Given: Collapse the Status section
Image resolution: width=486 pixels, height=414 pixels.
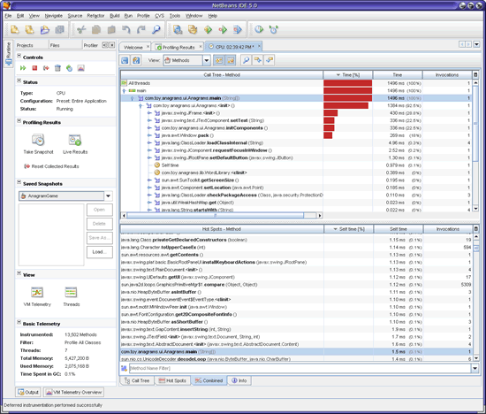Looking at the screenshot, I should tap(19, 80).
